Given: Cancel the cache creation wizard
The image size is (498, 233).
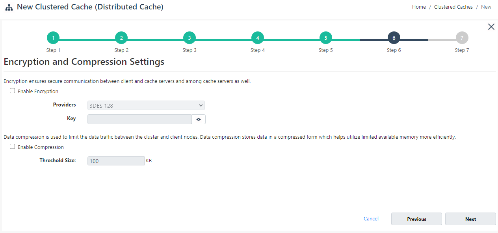Looking at the screenshot, I should pos(371,218).
